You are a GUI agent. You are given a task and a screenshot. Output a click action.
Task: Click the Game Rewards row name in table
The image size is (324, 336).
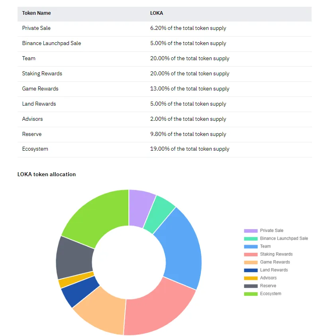coord(40,89)
